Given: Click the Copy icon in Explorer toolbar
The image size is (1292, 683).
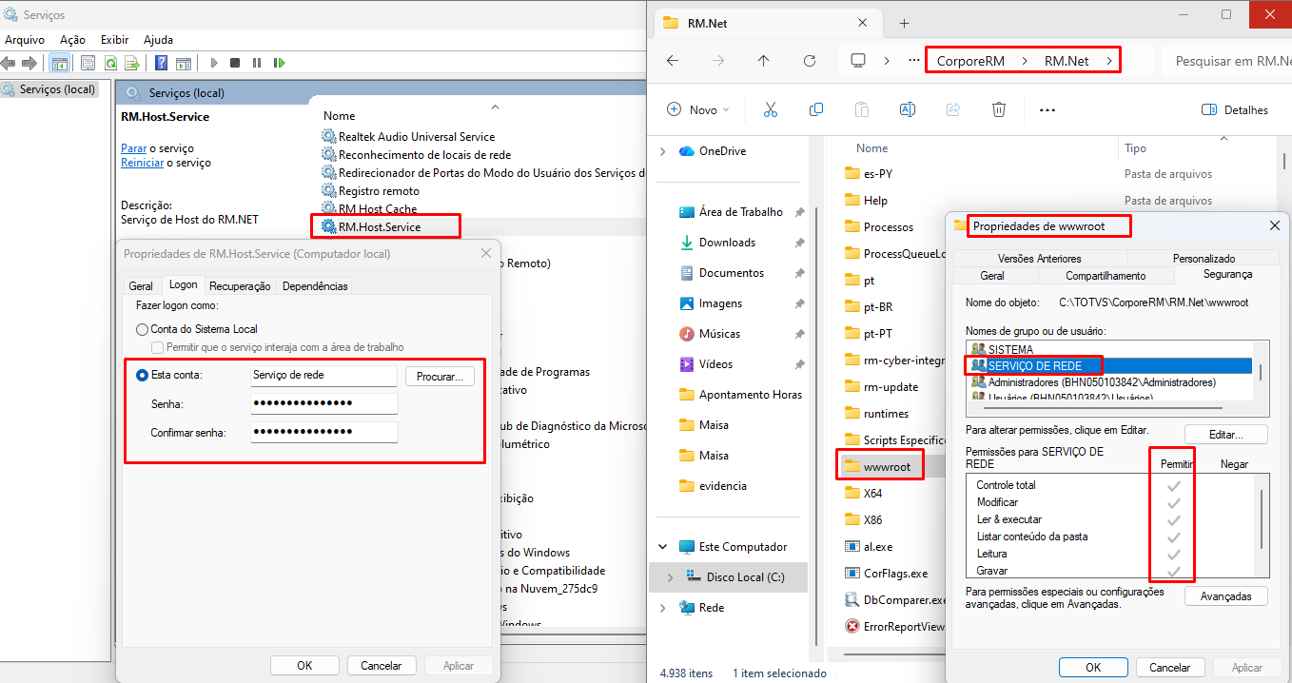Looking at the screenshot, I should (x=815, y=109).
